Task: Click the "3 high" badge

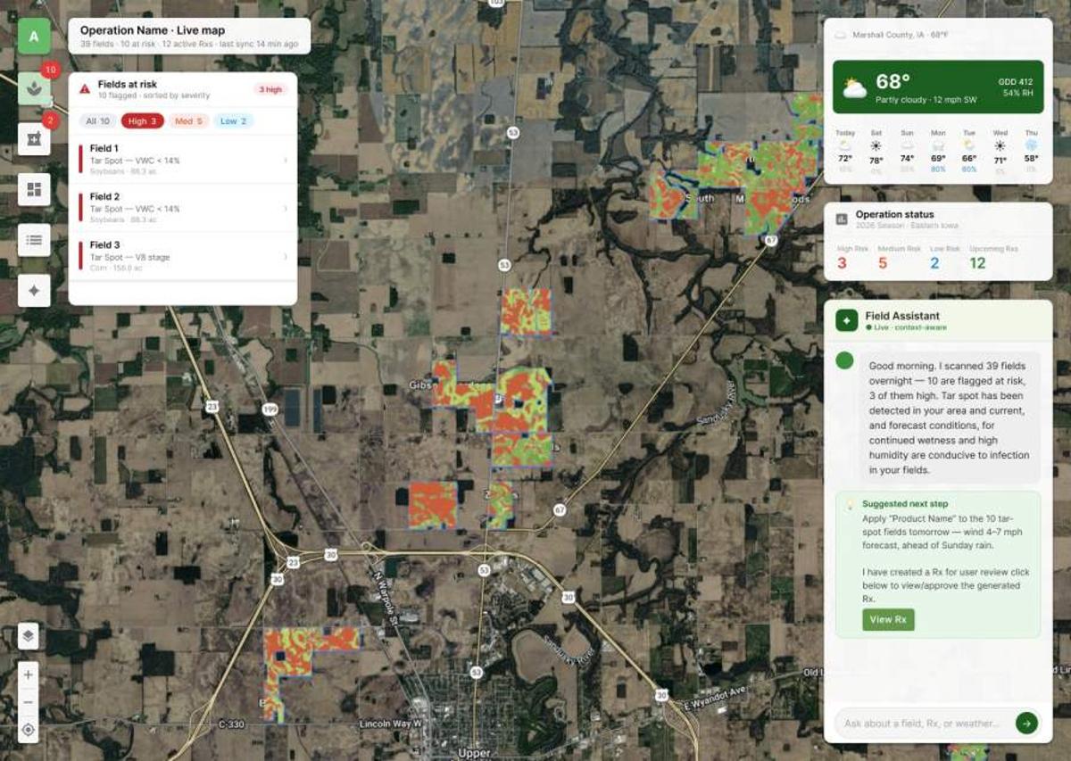Action: pos(270,89)
